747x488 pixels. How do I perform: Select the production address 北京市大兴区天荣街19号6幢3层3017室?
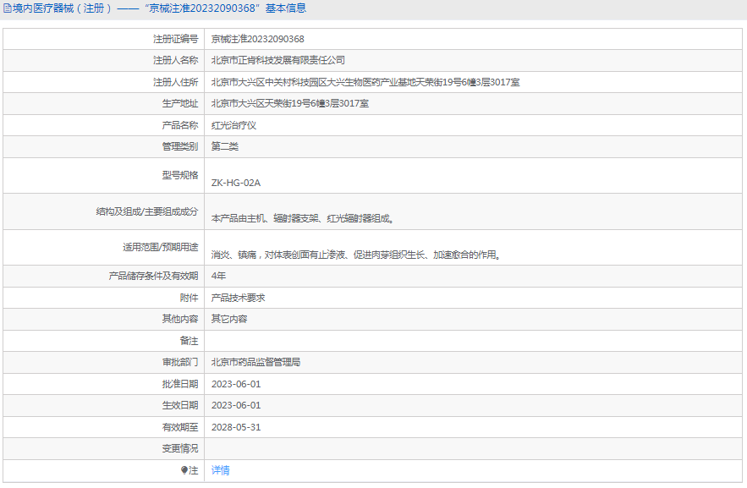(290, 103)
